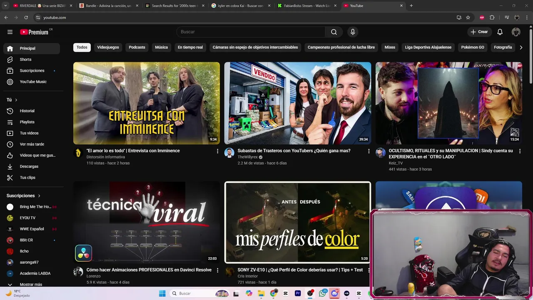Screen dimensions: 533x300
Task: Click the YouTube Premium logo
Action: click(35, 32)
